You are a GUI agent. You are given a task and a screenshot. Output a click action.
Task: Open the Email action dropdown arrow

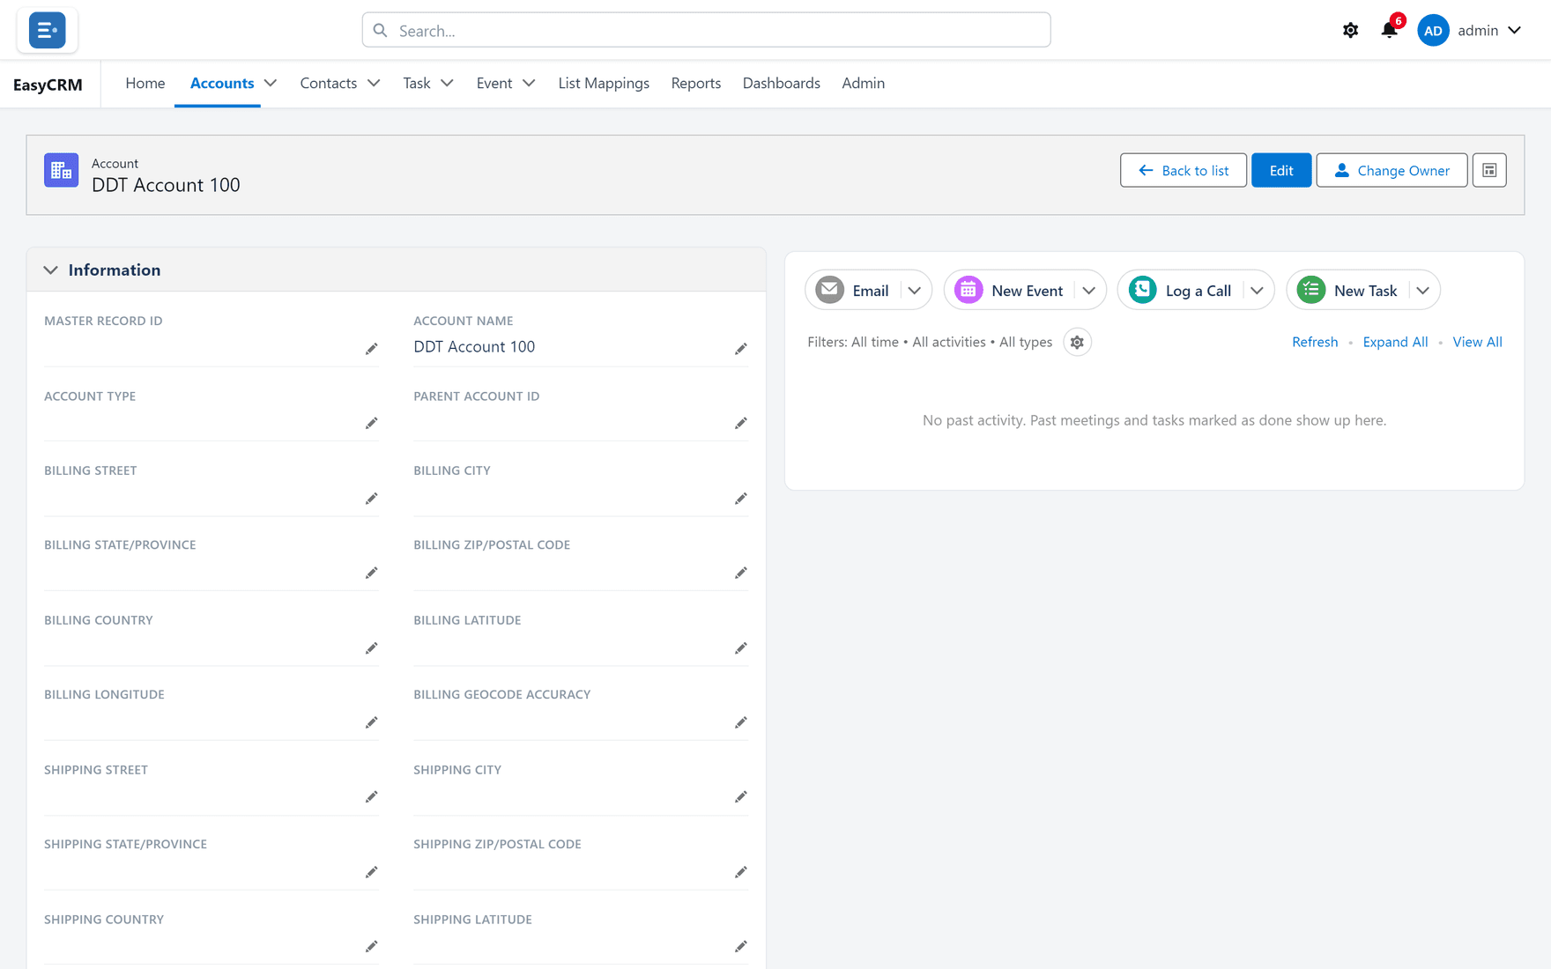[x=914, y=291]
